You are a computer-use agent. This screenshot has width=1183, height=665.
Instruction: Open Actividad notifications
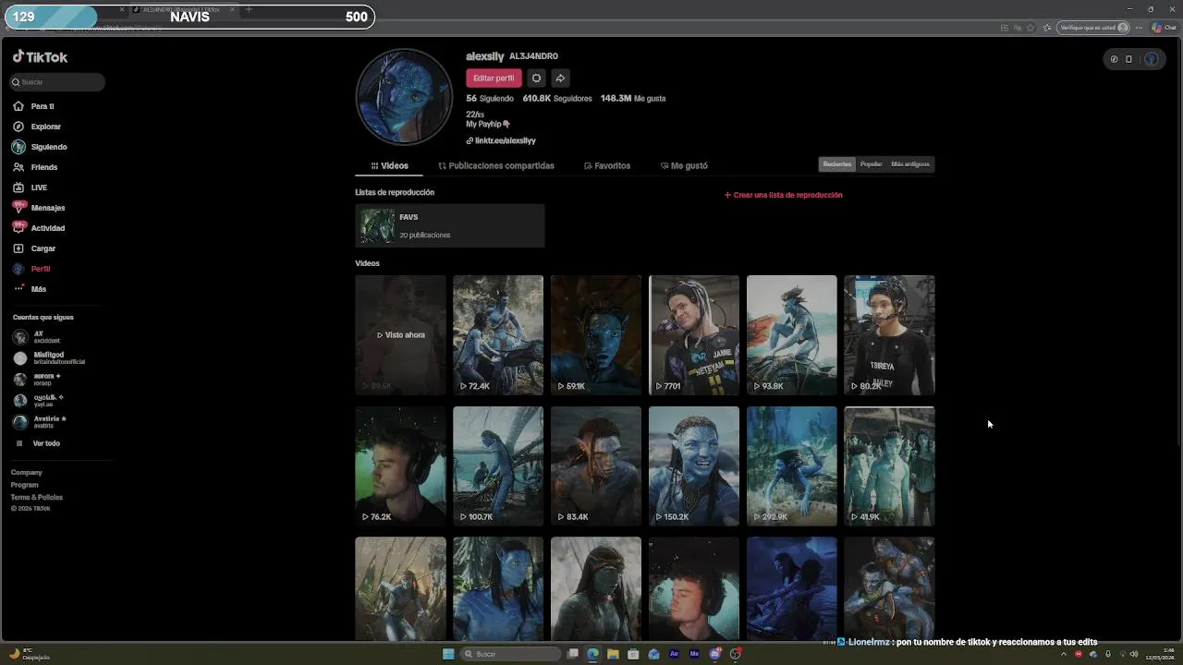pyautogui.click(x=39, y=228)
